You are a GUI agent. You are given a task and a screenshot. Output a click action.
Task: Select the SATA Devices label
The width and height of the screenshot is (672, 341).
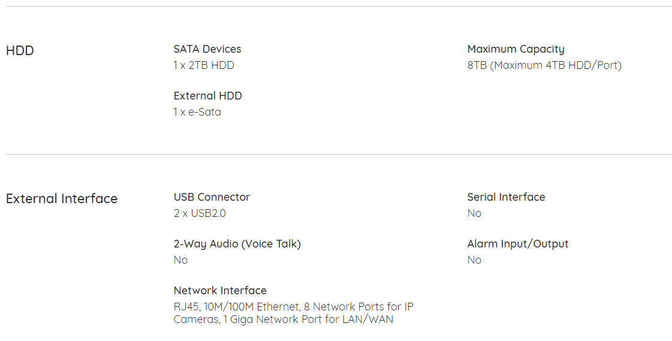tap(207, 49)
